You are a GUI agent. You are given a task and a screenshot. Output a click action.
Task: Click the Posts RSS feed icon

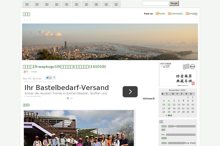(x=157, y=14)
